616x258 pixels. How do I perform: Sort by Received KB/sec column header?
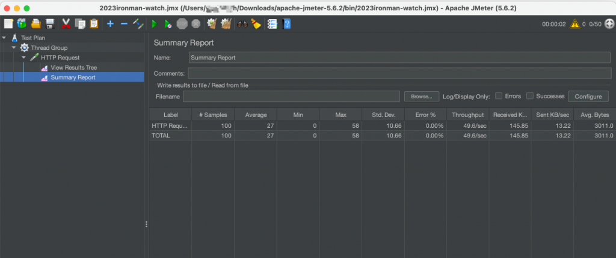click(510, 115)
